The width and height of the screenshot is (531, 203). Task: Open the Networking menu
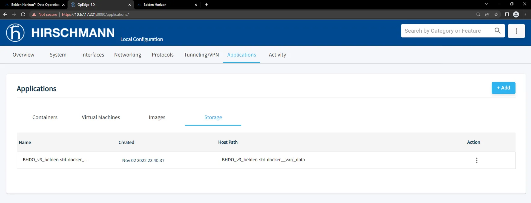tap(127, 55)
